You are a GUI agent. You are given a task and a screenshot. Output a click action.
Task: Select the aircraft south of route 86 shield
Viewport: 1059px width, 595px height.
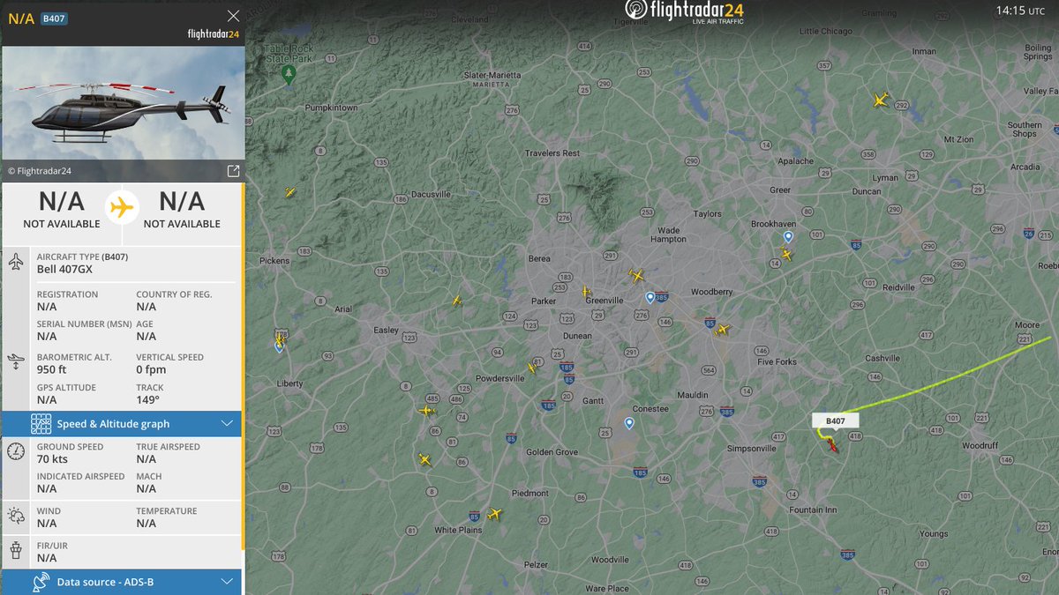coord(424,459)
